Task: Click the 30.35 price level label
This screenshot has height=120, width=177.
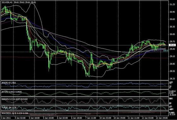Action: click(172, 27)
